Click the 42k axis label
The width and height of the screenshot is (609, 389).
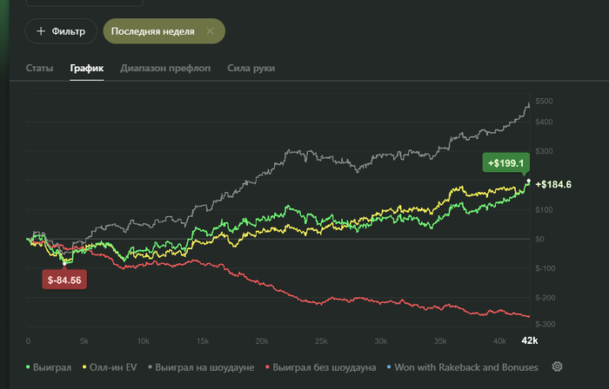pyautogui.click(x=529, y=340)
